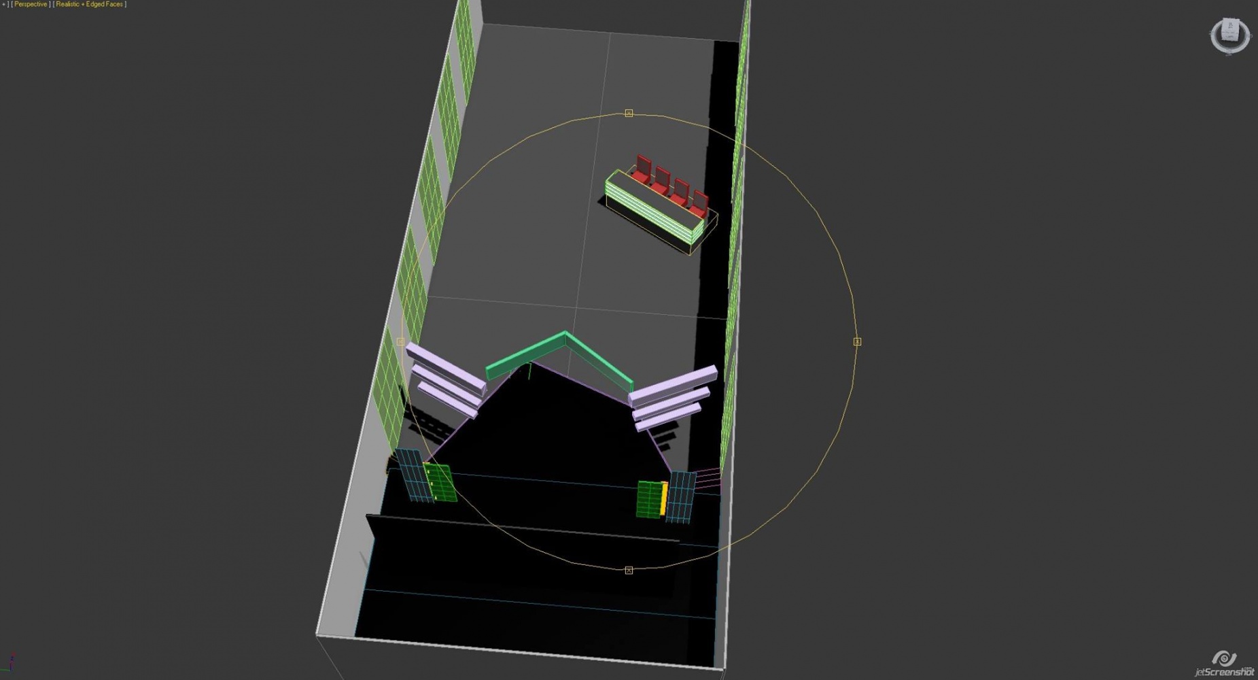
Task: Open the Perspective viewport label menu
Action: coord(31,4)
